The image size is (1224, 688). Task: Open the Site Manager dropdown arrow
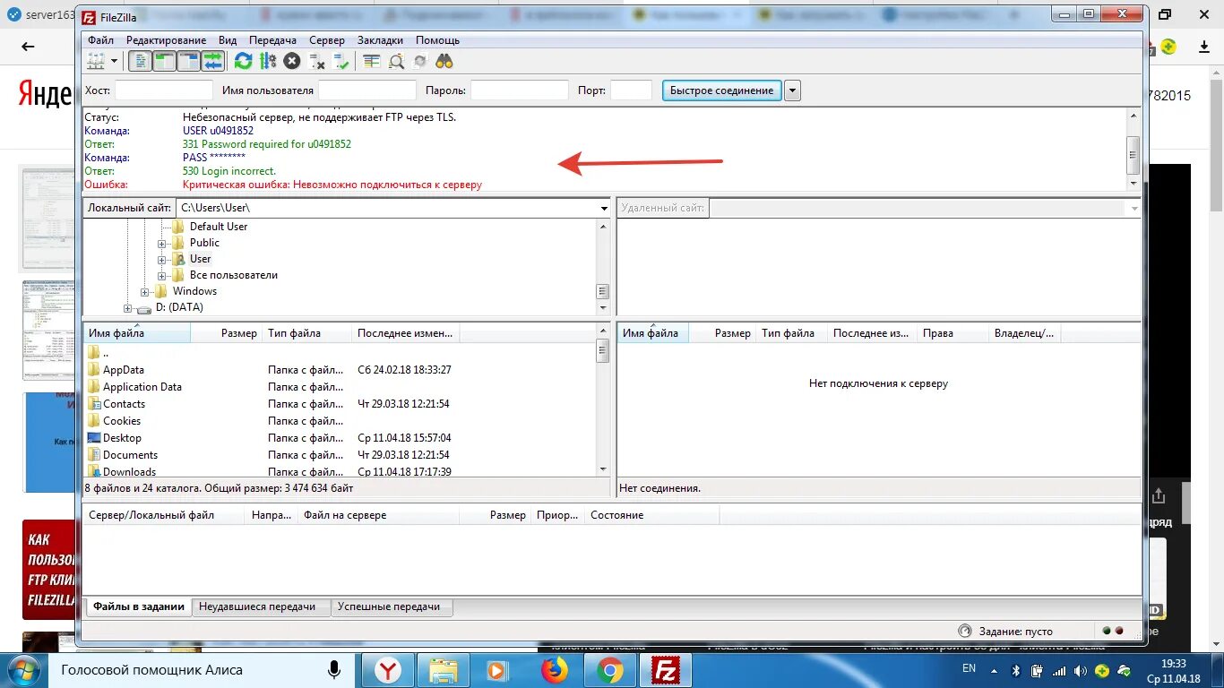(x=114, y=61)
